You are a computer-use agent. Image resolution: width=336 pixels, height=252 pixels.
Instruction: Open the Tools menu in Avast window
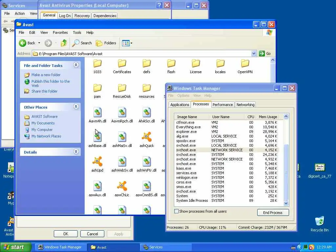(77, 32)
